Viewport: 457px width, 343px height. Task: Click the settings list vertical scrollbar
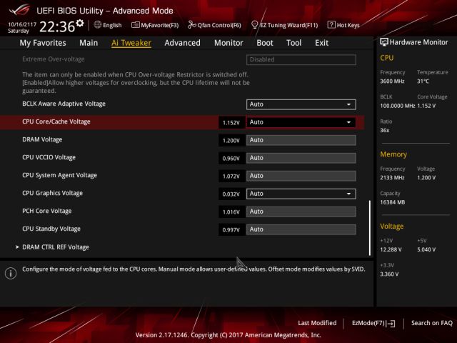tap(370, 228)
